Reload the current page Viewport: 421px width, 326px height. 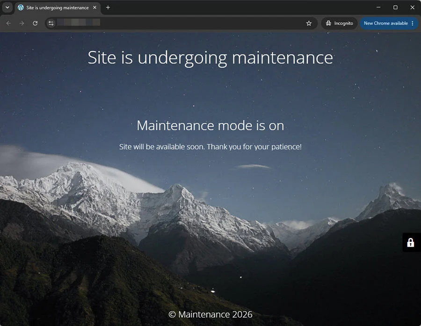tap(35, 23)
